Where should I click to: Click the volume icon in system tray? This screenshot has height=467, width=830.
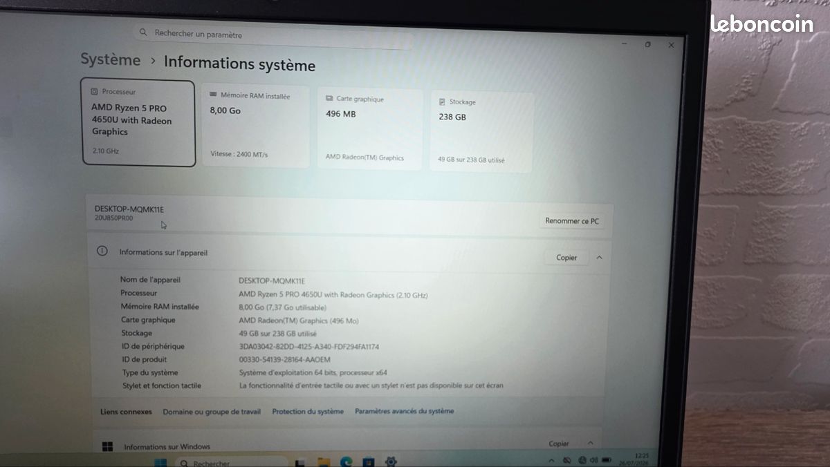[593, 460]
